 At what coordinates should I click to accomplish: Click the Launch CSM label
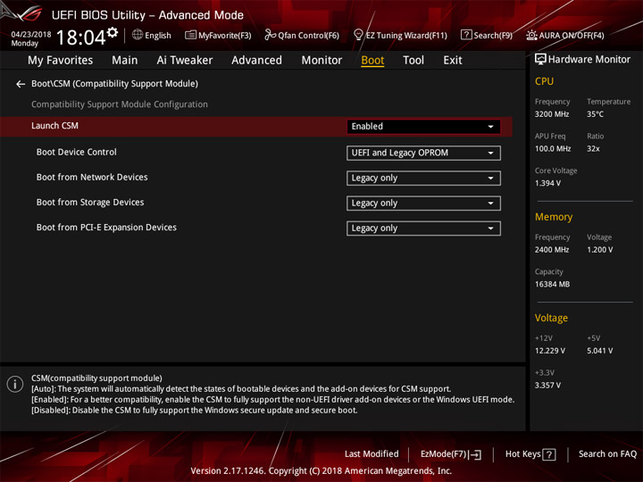coord(55,126)
